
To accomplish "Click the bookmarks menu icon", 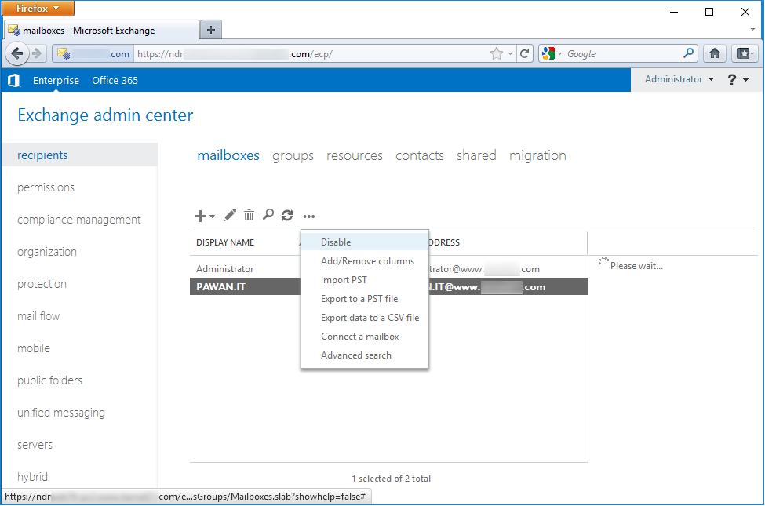I will [x=745, y=53].
